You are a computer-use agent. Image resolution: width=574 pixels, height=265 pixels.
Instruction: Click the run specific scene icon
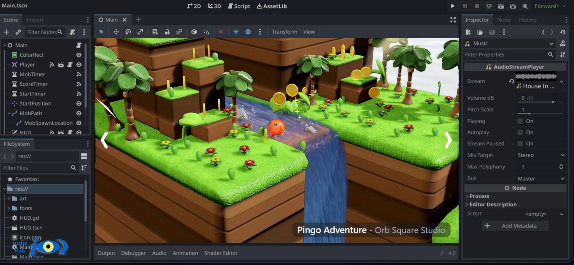pos(513,6)
